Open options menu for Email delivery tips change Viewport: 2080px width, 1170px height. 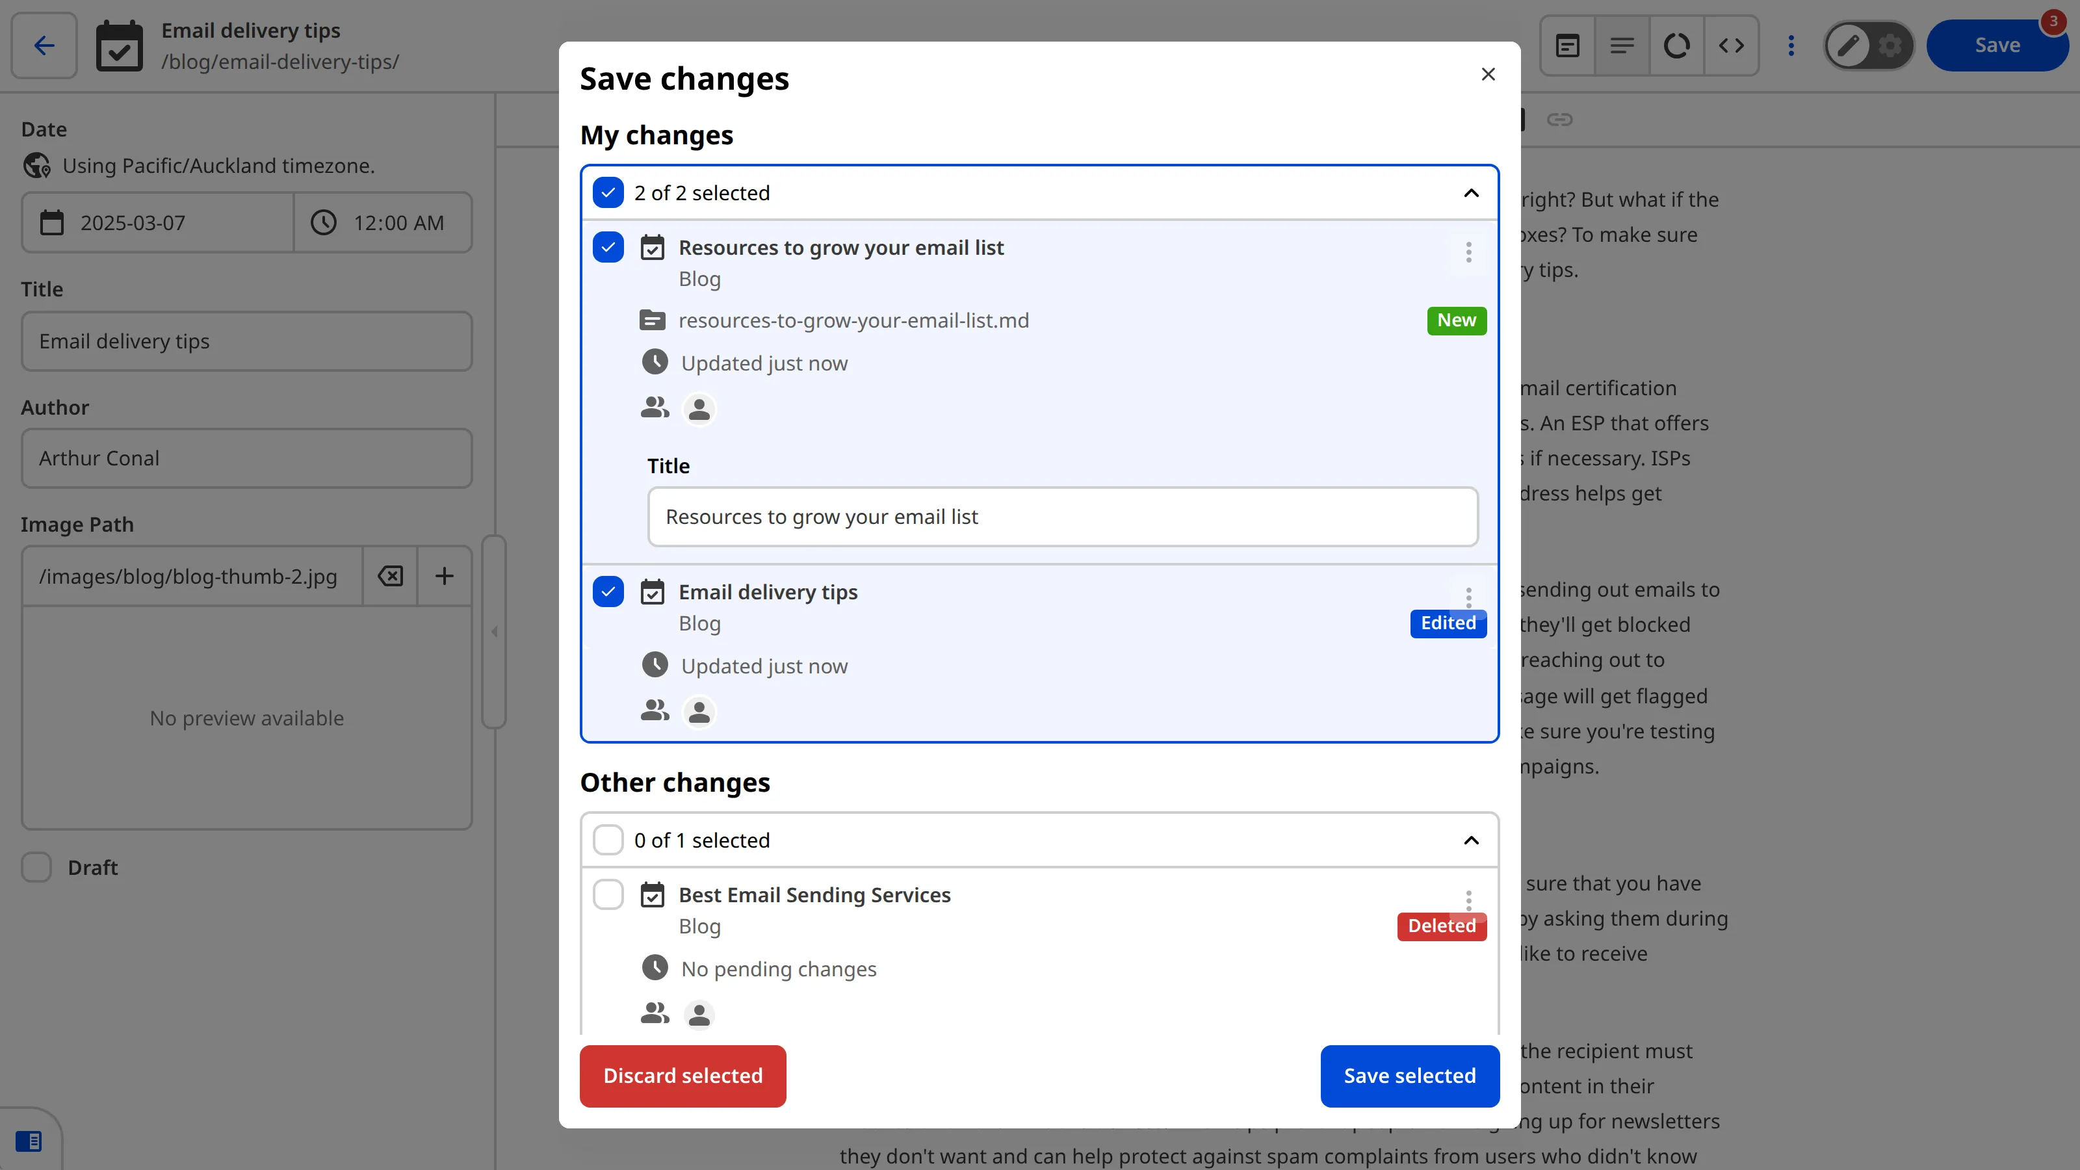pos(1469,597)
